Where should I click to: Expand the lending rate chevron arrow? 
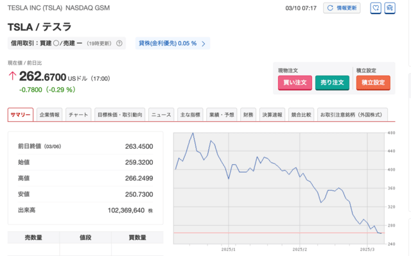[x=204, y=44]
